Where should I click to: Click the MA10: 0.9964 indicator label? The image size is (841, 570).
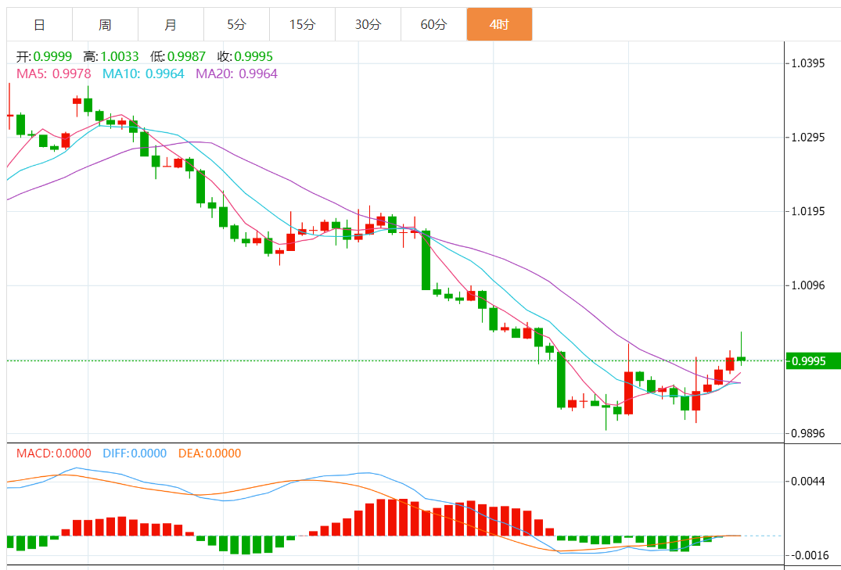tap(143, 74)
